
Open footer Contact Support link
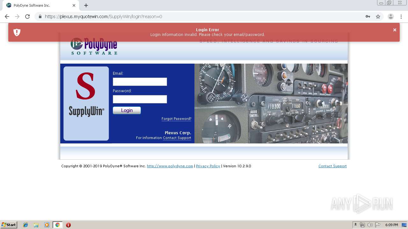[332, 166]
